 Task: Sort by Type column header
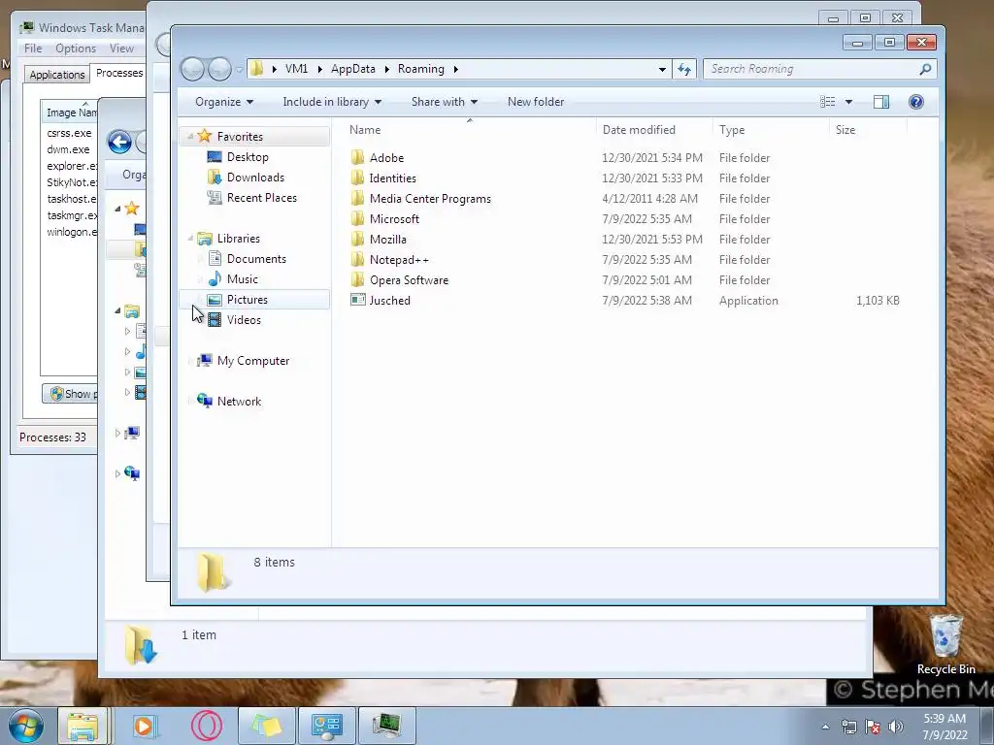tap(770, 130)
